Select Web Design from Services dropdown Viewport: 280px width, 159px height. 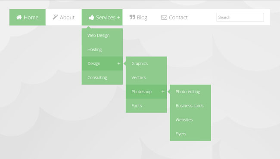[x=102, y=35]
